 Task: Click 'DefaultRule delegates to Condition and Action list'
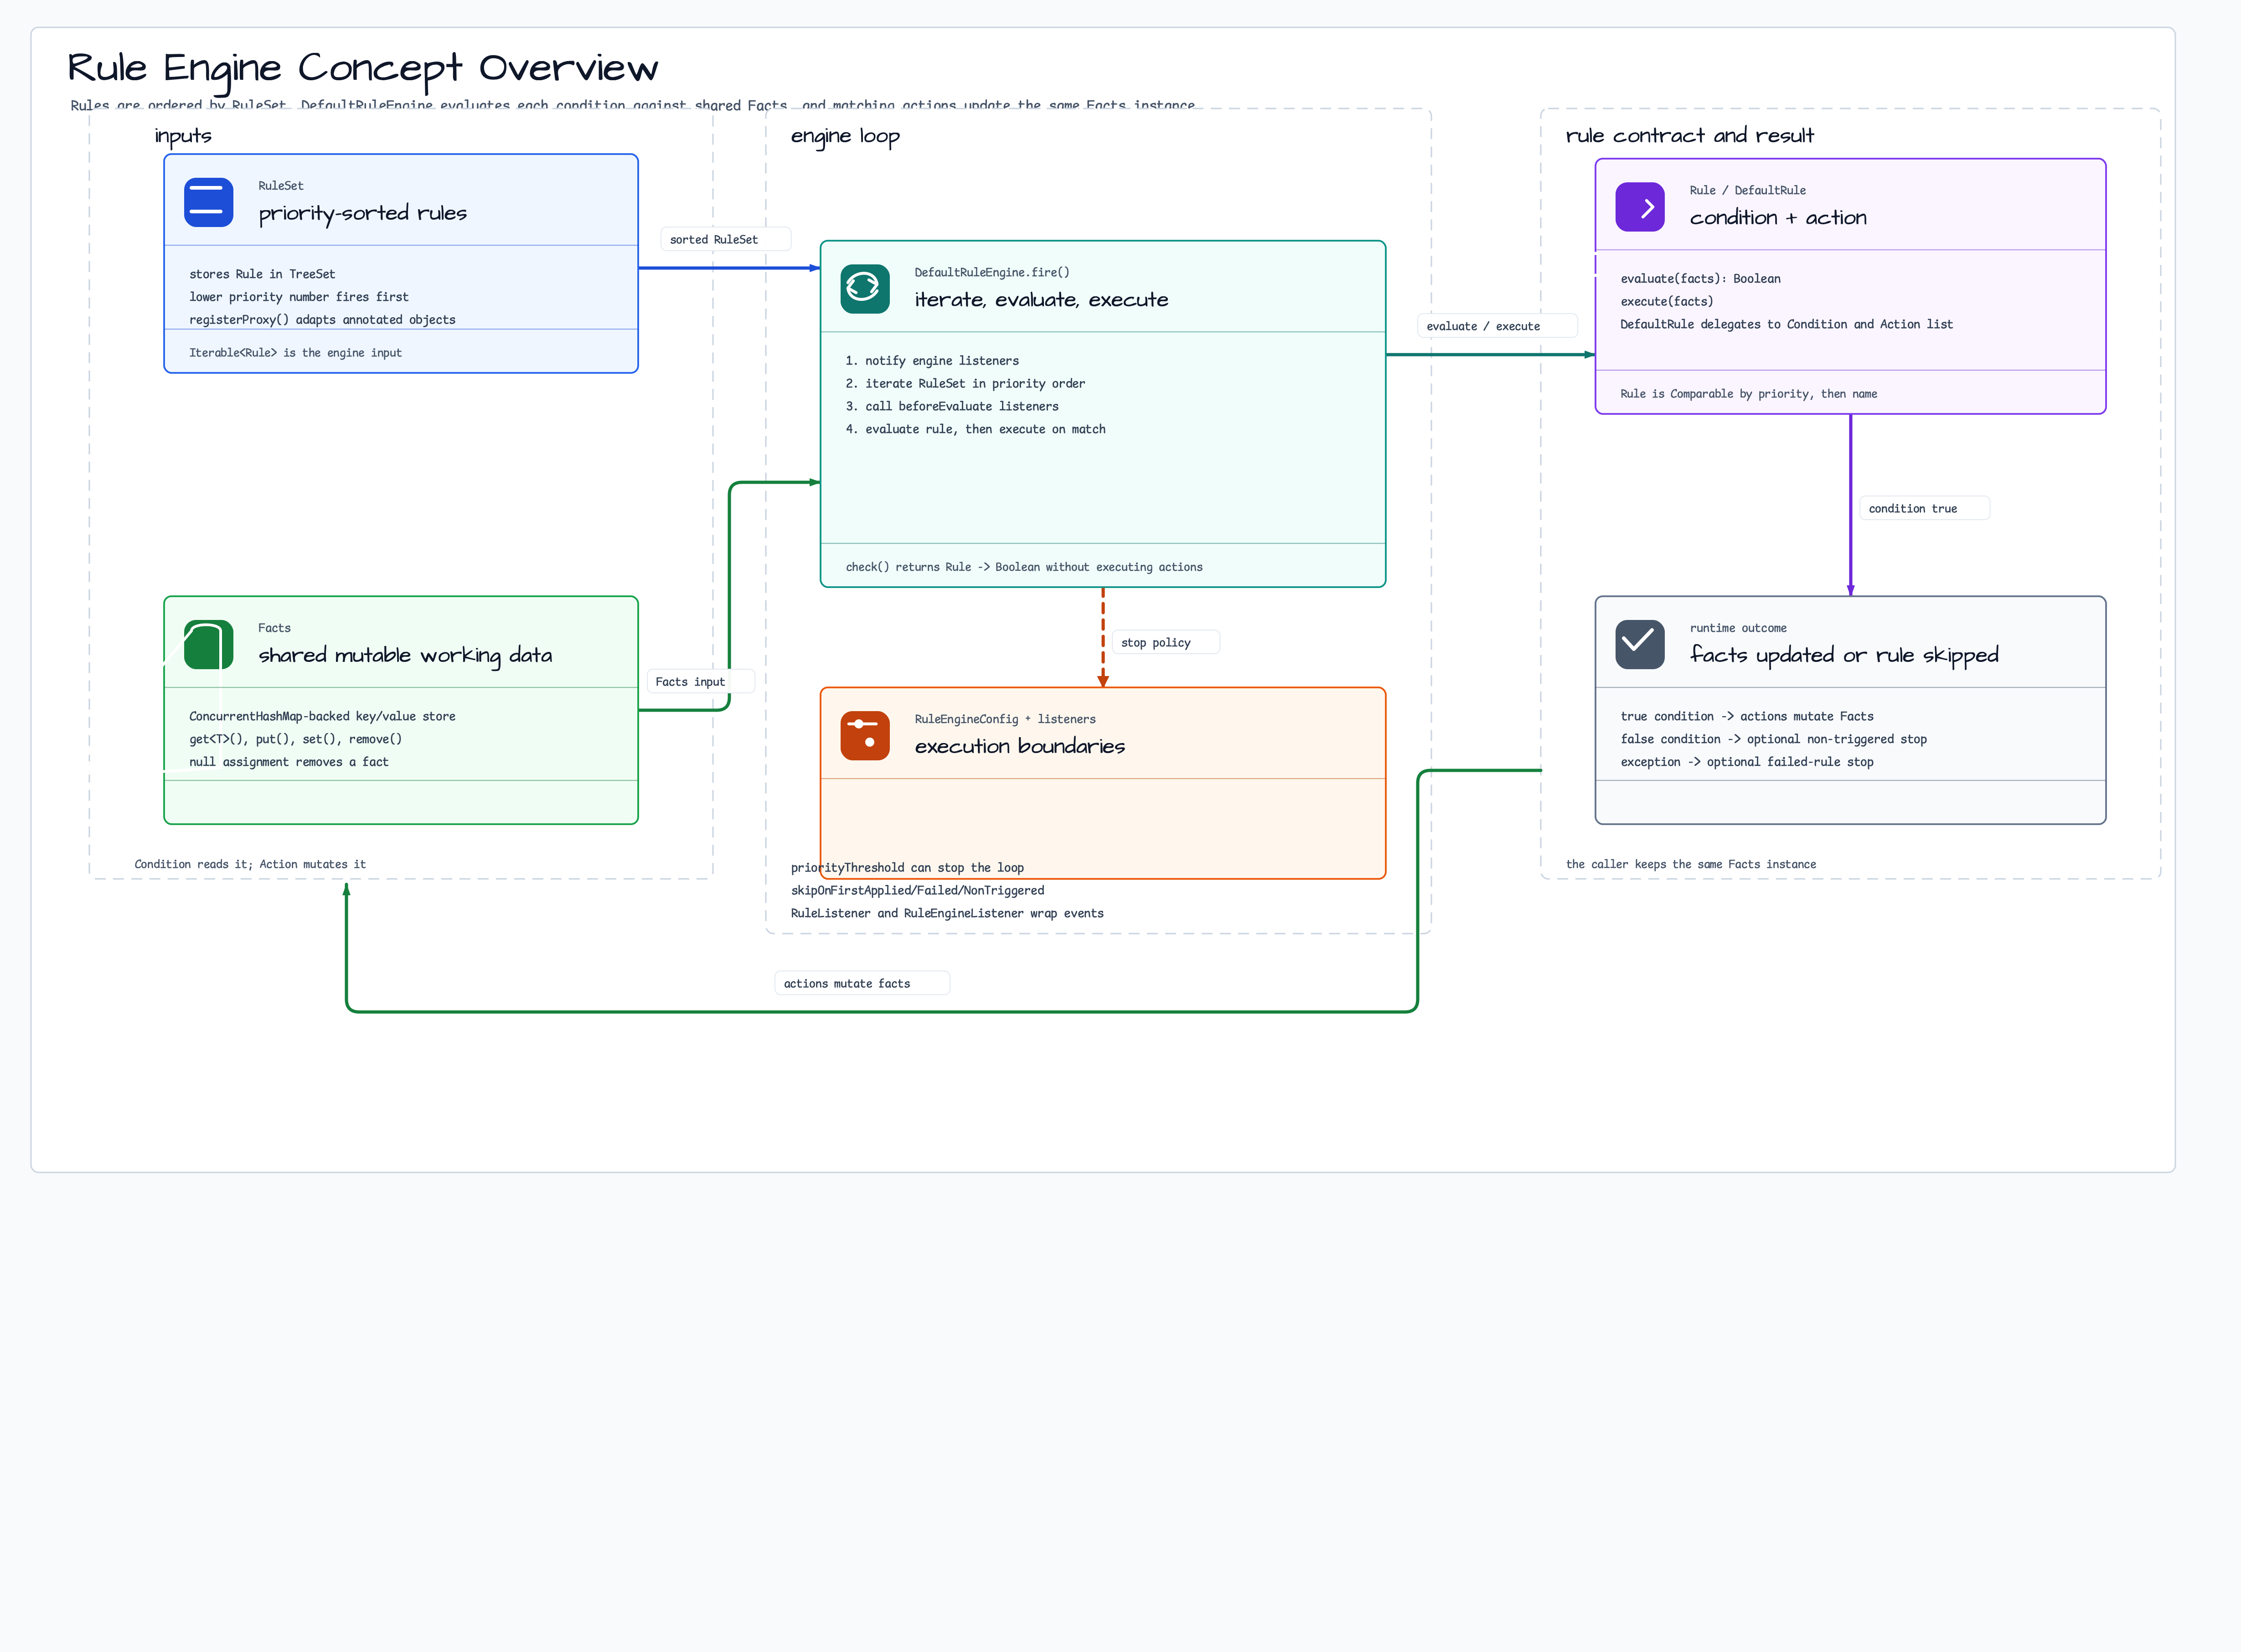coord(1786,324)
